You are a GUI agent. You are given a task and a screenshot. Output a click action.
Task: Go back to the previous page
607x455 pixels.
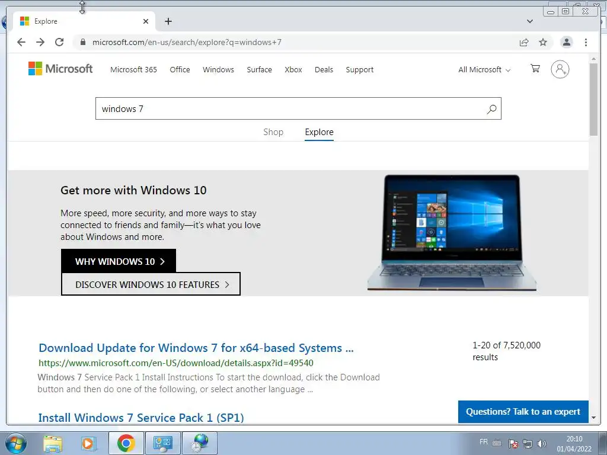click(21, 42)
